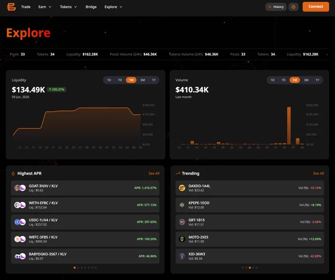The height and width of the screenshot is (280, 335).
Task: Select 1M range in Liquidity chart
Action: pyautogui.click(x=131, y=80)
